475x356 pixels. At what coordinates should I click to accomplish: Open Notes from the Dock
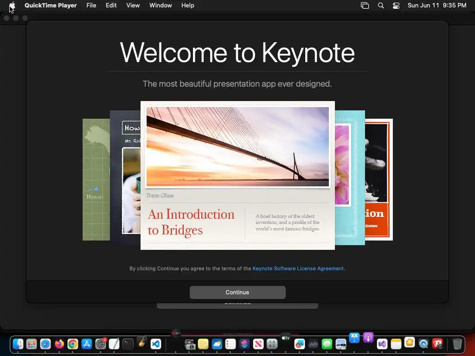[396, 344]
